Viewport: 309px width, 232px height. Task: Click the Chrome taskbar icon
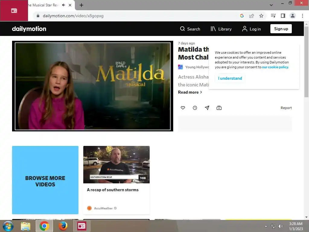click(x=44, y=226)
